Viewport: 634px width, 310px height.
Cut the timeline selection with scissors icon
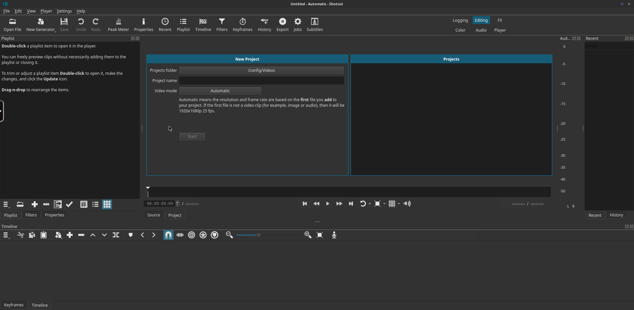tap(20, 235)
